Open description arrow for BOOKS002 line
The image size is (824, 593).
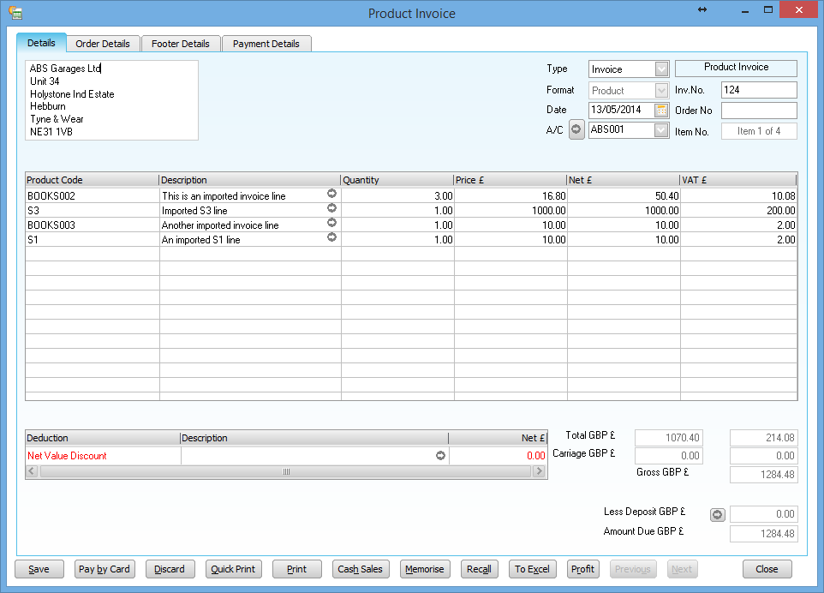point(331,194)
